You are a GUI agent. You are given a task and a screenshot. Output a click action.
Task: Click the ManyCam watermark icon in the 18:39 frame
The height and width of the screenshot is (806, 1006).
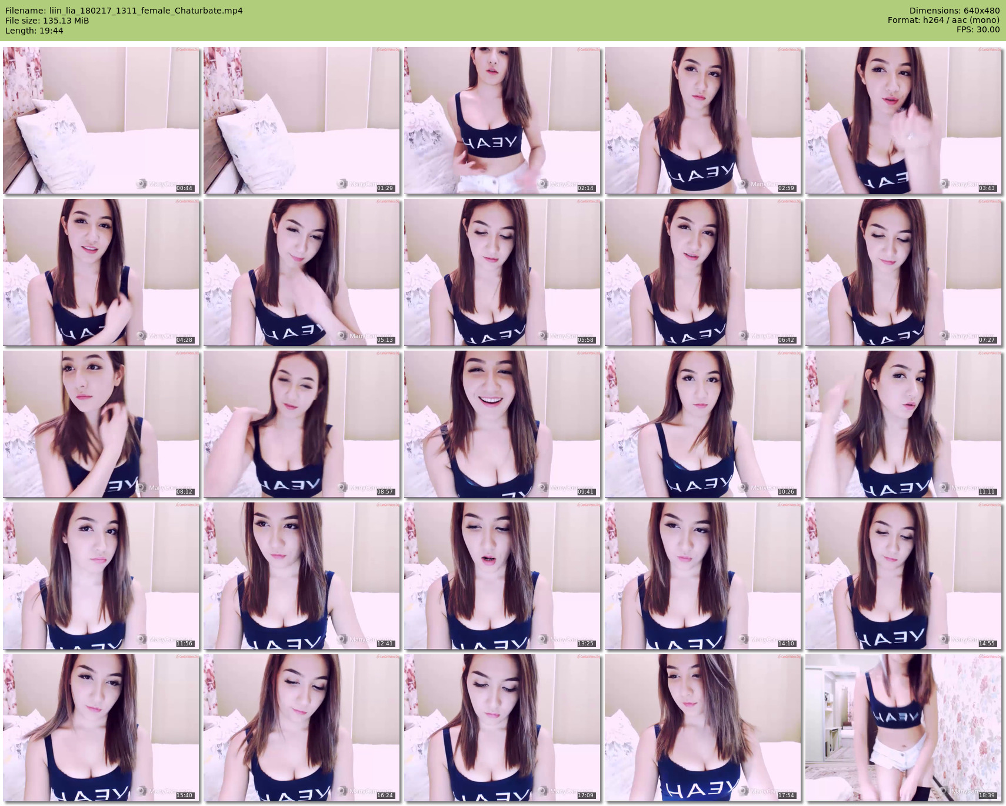(x=944, y=791)
